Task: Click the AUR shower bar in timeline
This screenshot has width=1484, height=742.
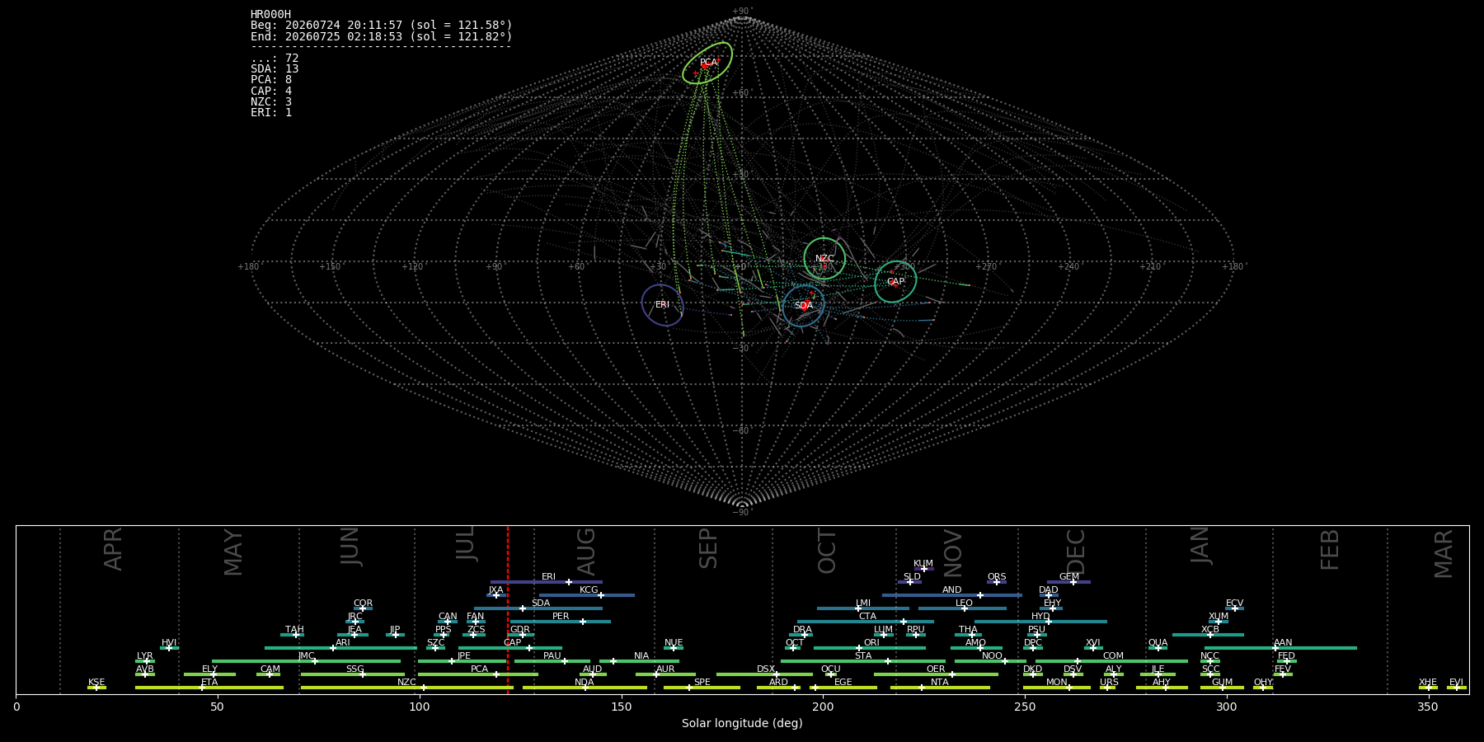Action: 665,674
